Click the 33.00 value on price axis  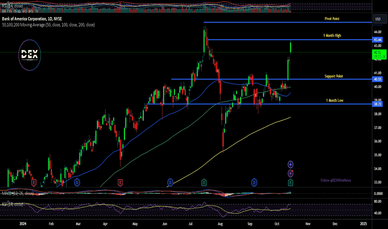[x=378, y=182]
